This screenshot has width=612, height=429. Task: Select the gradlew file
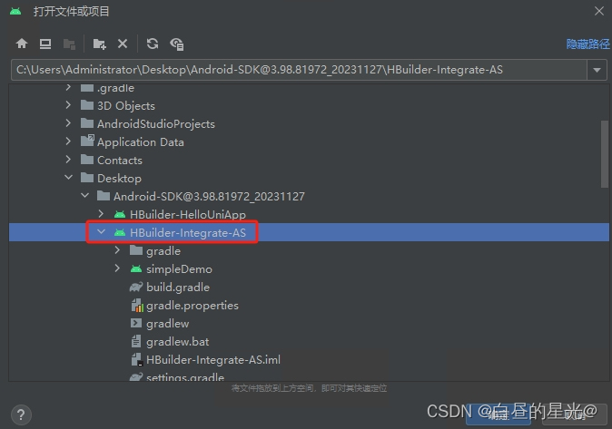tap(167, 324)
